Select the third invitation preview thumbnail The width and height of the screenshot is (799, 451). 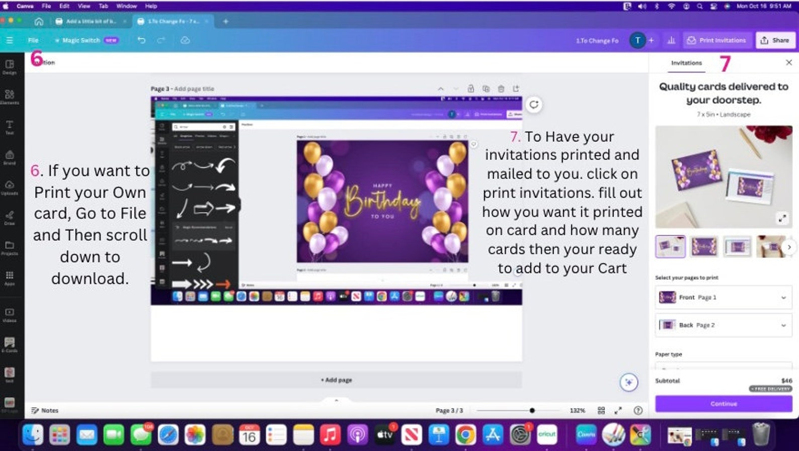coord(738,246)
